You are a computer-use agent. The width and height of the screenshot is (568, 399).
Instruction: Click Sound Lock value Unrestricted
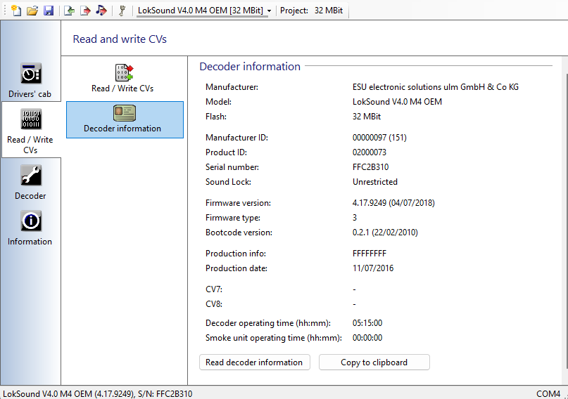(x=375, y=182)
